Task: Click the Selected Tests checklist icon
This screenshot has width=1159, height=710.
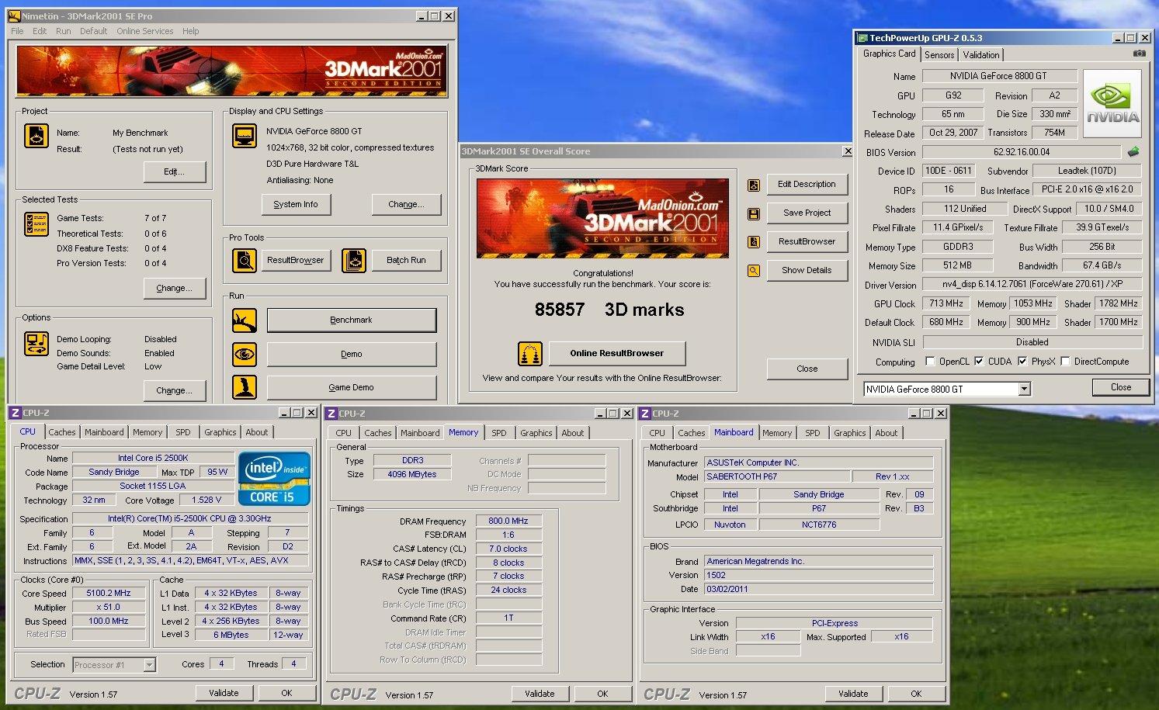Action: [x=36, y=224]
